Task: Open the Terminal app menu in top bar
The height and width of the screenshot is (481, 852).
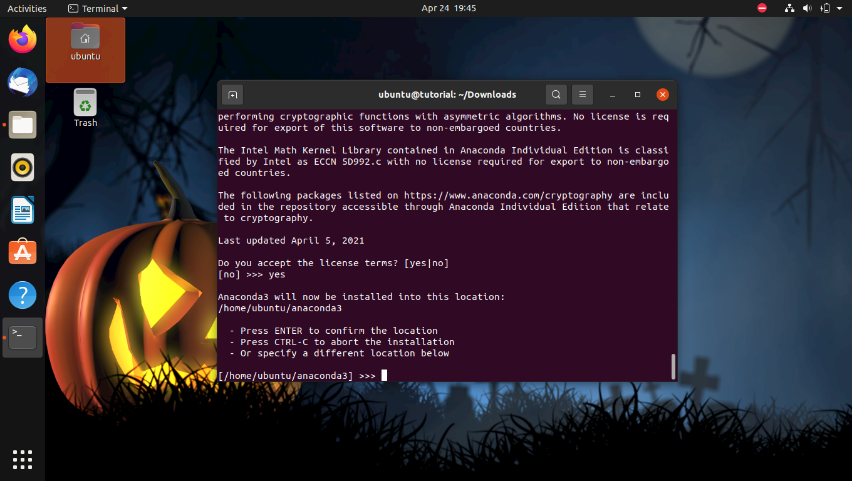Action: pos(98,8)
